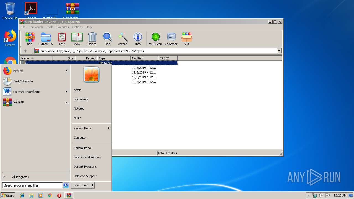This screenshot has height=199, width=354.
Task: Open burp-loader archive desktop icon
Action: click(x=72, y=11)
